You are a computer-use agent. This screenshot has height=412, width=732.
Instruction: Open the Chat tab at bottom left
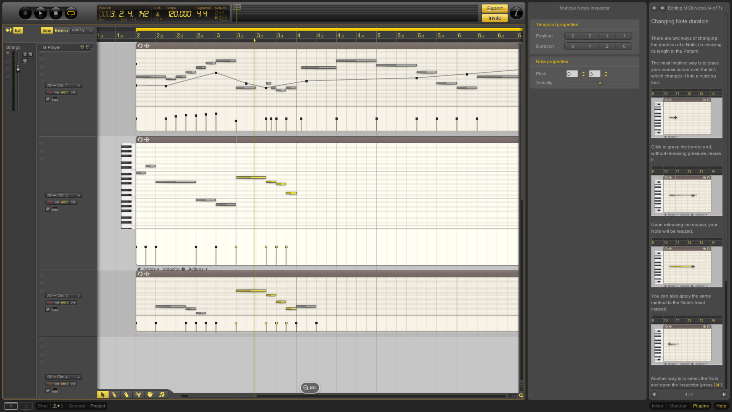click(42, 406)
